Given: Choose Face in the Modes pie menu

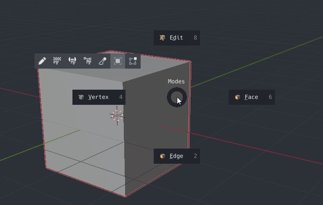Looking at the screenshot, I should [x=252, y=97].
